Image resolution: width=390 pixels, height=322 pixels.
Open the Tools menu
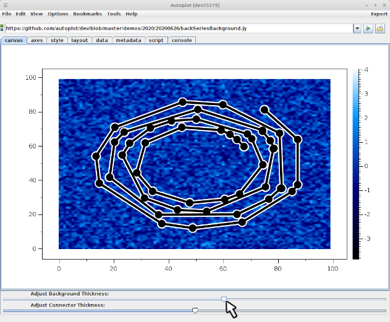(114, 14)
